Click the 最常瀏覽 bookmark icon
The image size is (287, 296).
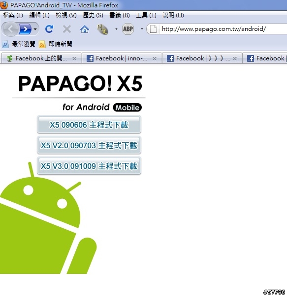tap(5, 44)
